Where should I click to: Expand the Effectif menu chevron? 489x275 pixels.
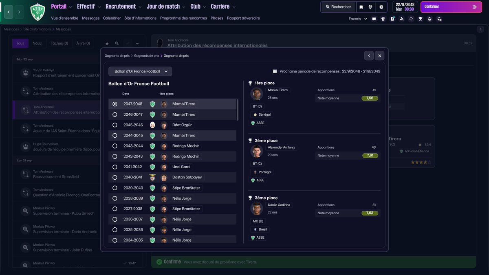point(99,7)
